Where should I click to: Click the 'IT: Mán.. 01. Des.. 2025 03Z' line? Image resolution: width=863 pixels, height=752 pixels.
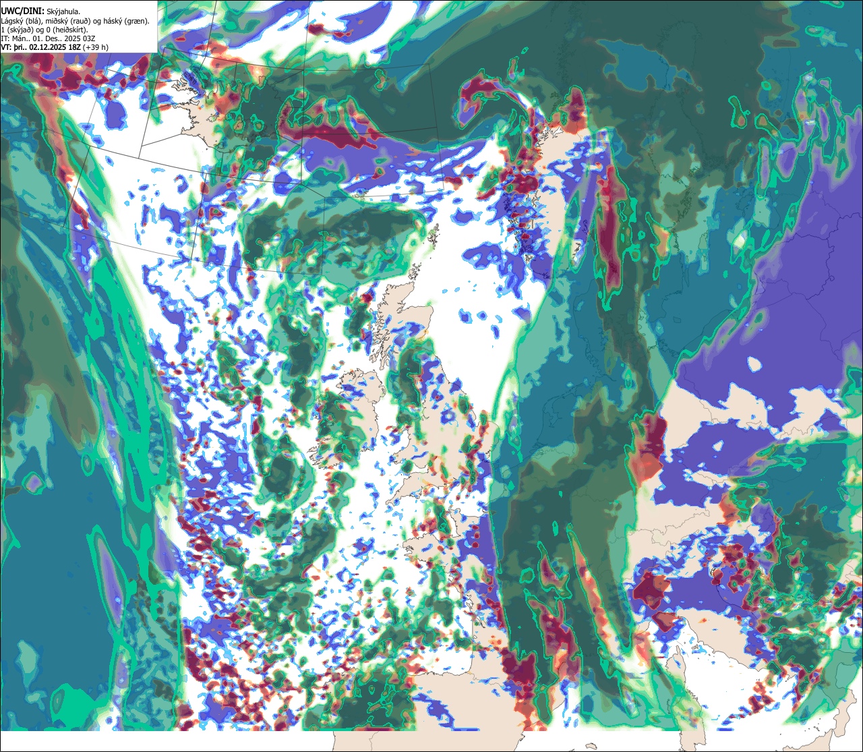(x=49, y=38)
